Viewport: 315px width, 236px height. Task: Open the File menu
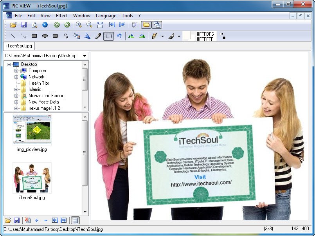pos(18,16)
